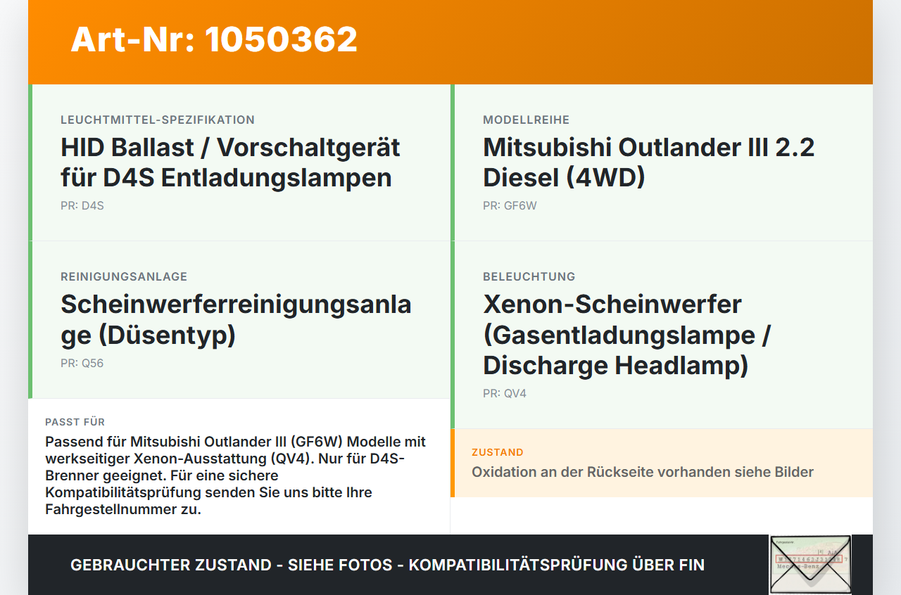
Task: Click the 'REINIGUNGSANLAGE' label
Action: click(x=124, y=277)
